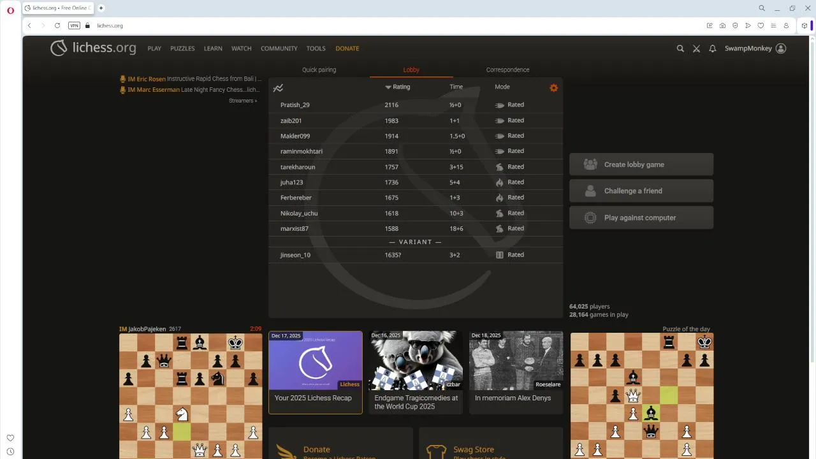Join Pratish_29 lobby game
Image resolution: width=816 pixels, height=459 pixels.
click(x=416, y=105)
